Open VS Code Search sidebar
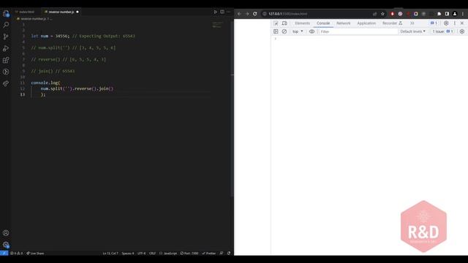This screenshot has width=468, height=263. 6,25
